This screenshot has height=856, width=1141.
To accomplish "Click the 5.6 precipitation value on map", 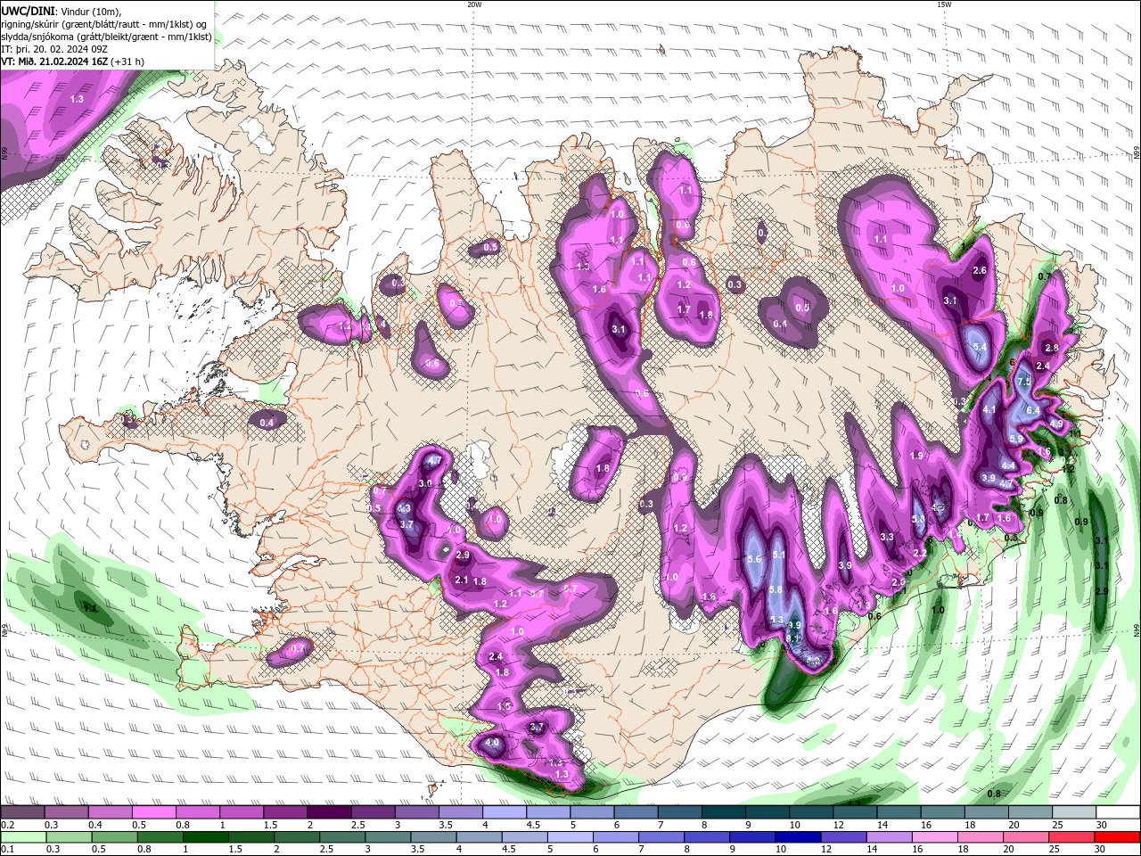I will tap(754, 559).
